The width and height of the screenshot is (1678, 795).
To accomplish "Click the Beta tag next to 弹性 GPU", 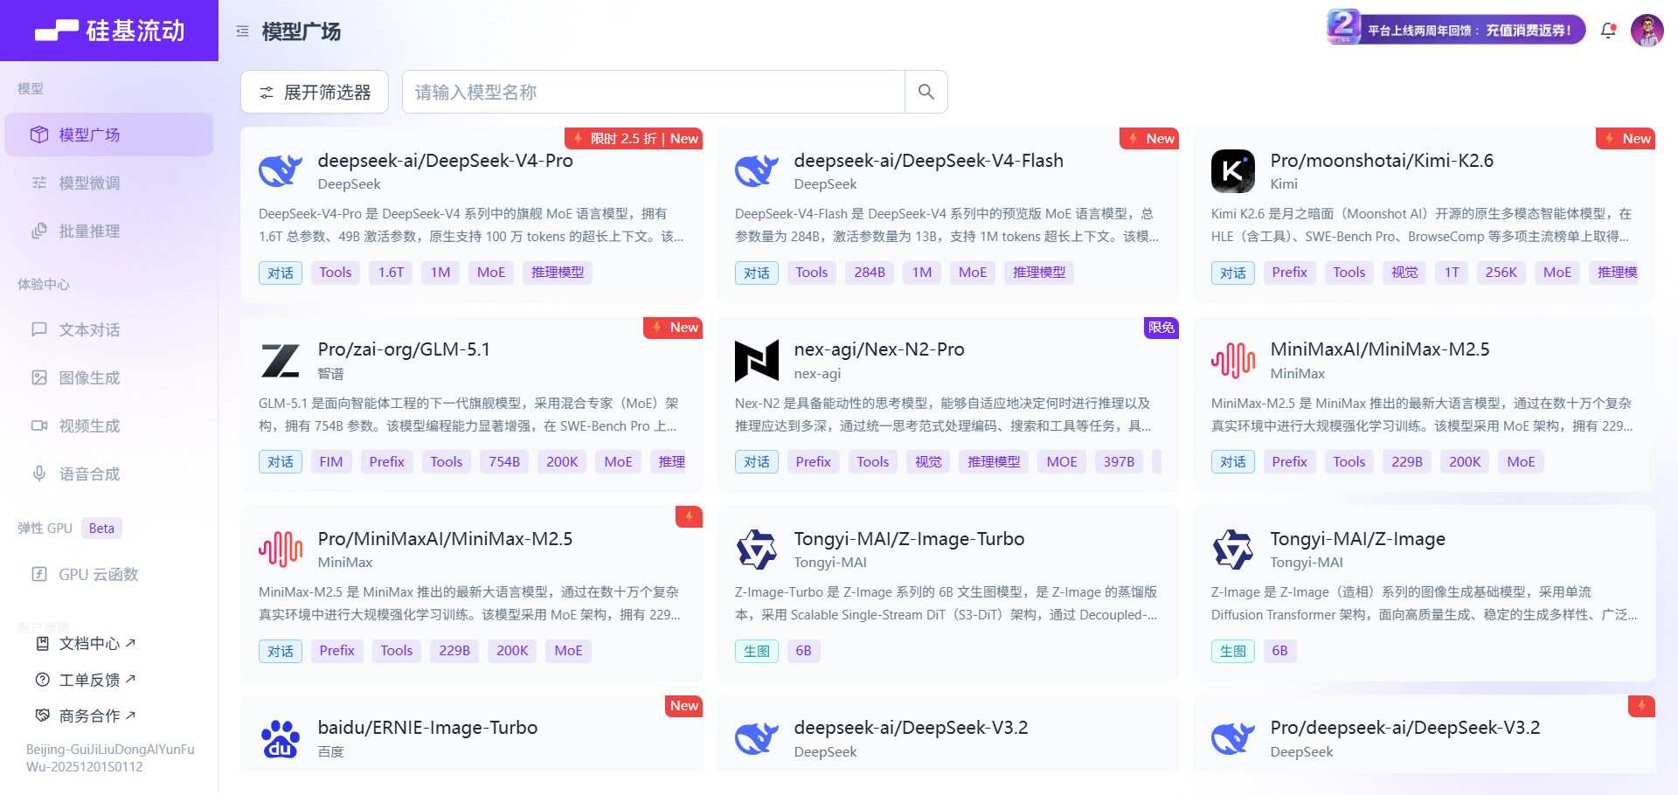I will (x=101, y=529).
